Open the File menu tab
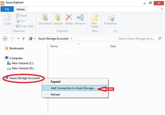This screenshot has width=165, height=115. tap(7, 9)
